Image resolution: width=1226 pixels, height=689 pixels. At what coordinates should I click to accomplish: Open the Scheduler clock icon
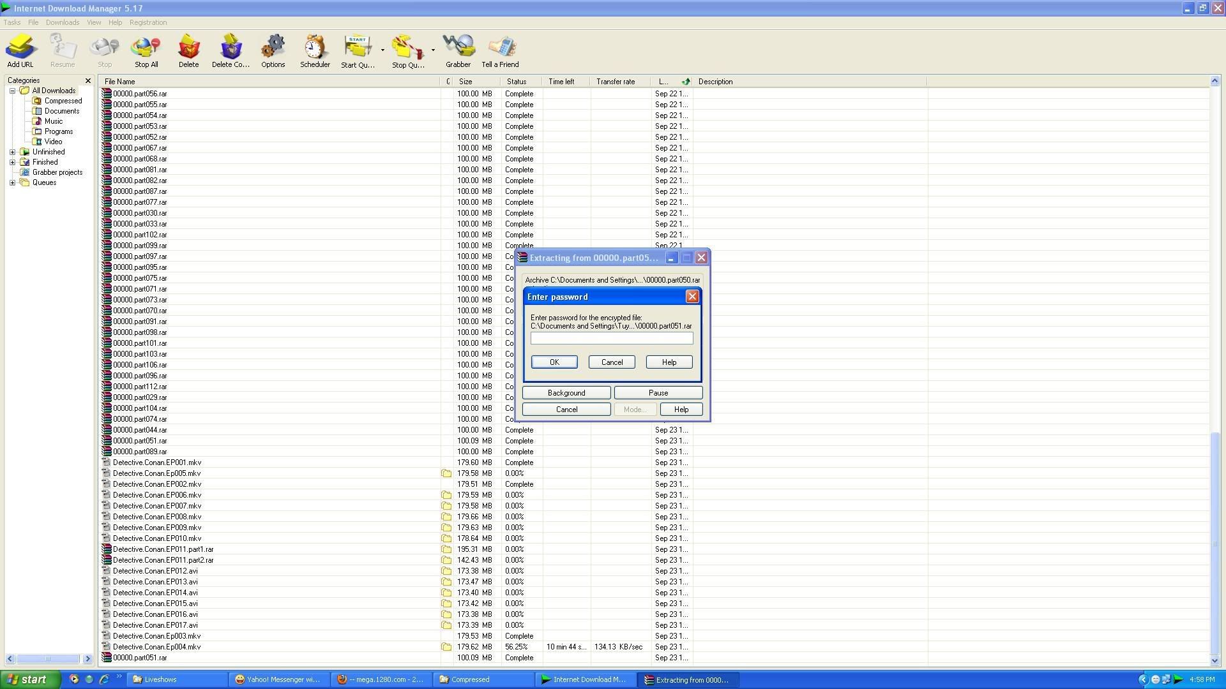click(x=315, y=51)
